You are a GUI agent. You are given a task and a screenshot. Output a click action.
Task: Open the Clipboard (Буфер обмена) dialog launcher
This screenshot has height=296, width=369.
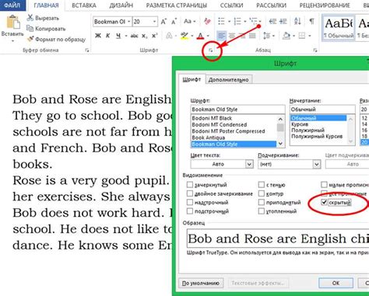87,50
